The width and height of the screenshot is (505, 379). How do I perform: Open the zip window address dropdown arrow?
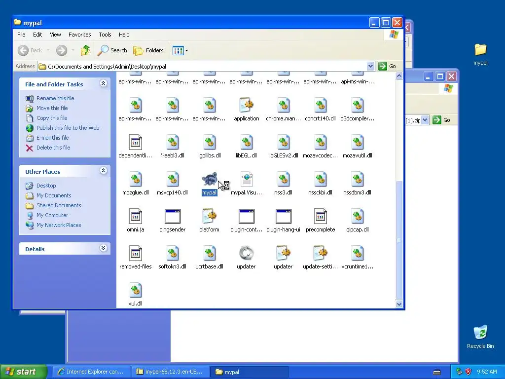tap(425, 120)
